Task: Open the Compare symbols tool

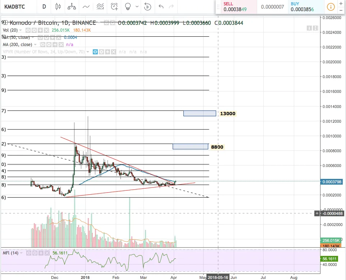Action: pos(72,6)
